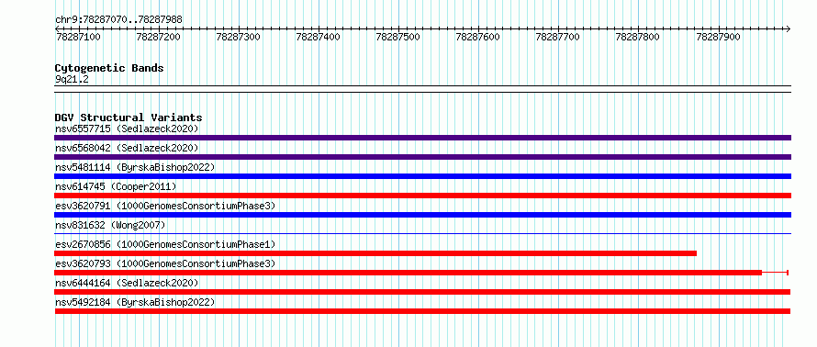The image size is (817, 347).
Task: Click ruler position 78287100
Action: tap(78, 37)
